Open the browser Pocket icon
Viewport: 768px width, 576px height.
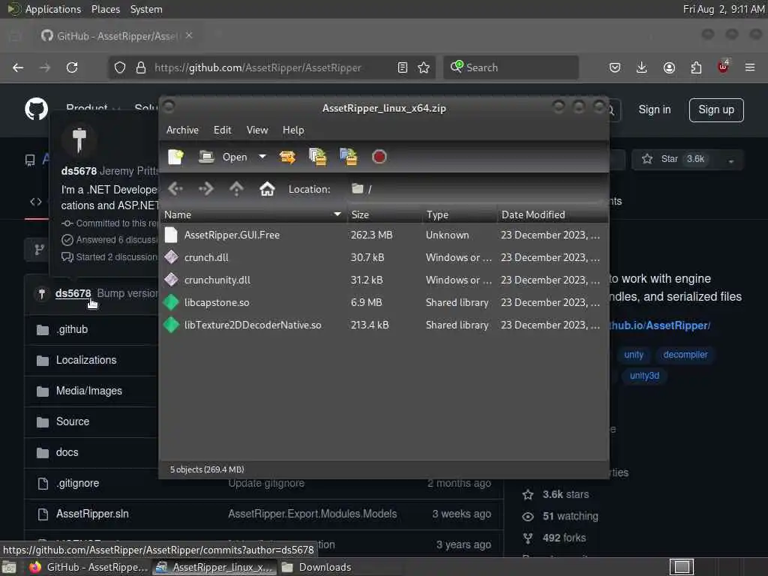[615, 67]
